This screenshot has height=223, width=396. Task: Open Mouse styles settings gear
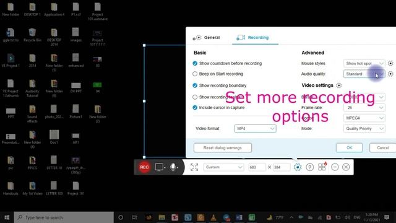coord(390,63)
